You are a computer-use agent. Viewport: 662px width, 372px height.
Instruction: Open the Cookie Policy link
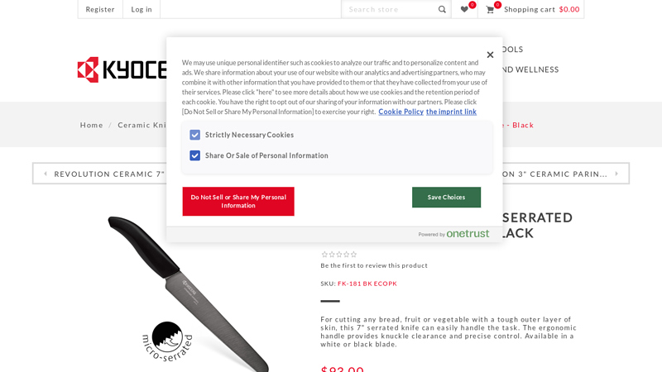click(401, 112)
